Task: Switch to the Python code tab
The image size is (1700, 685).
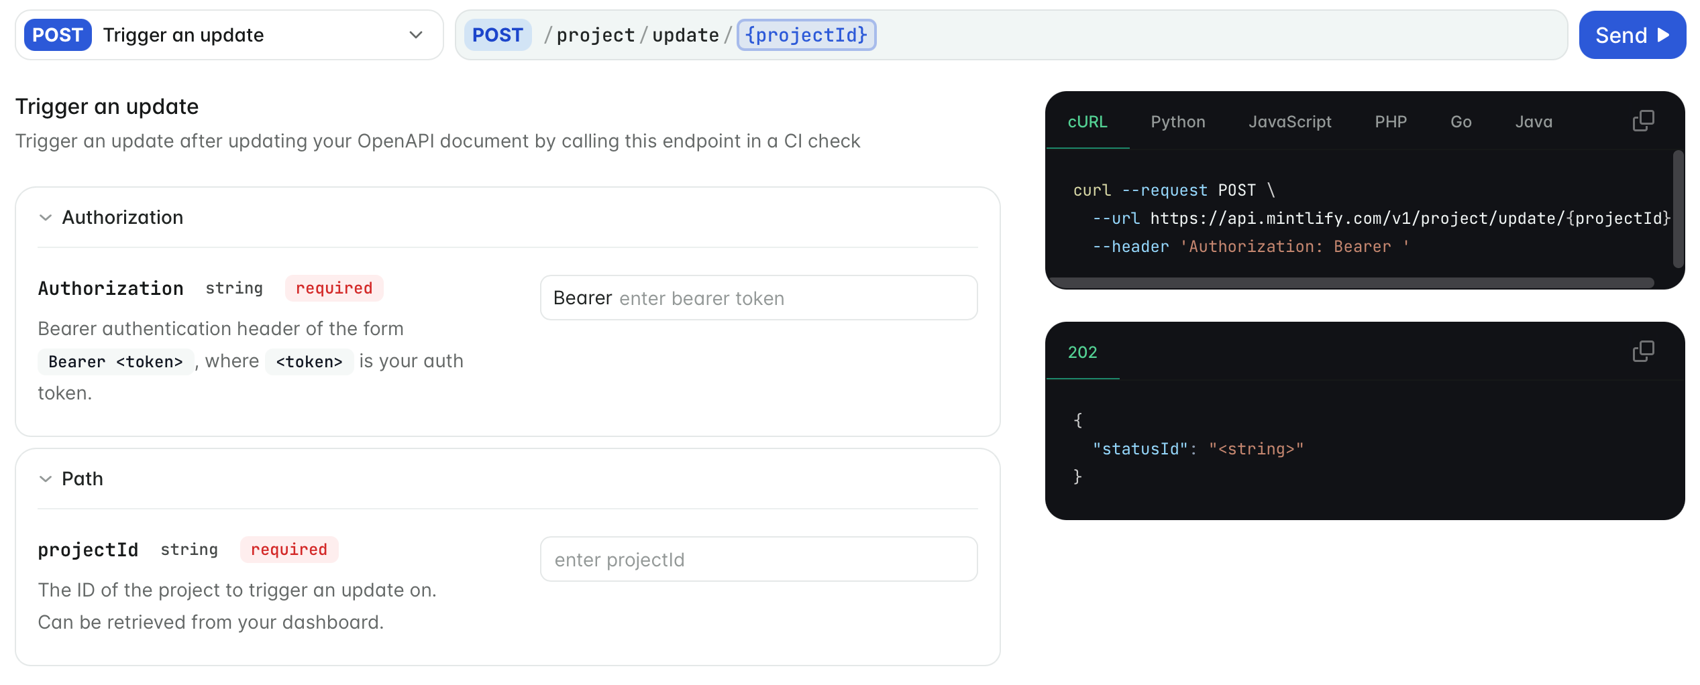Action: click(x=1177, y=121)
